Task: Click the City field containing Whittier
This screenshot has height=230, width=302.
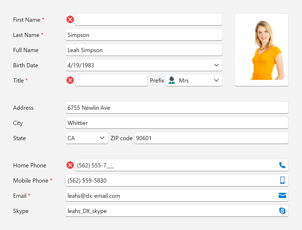Action: (x=177, y=123)
